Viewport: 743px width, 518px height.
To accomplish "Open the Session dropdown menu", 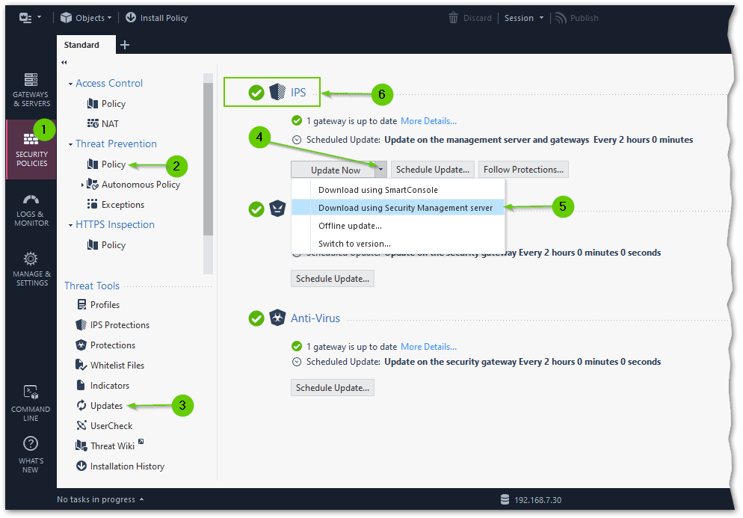I will [523, 18].
